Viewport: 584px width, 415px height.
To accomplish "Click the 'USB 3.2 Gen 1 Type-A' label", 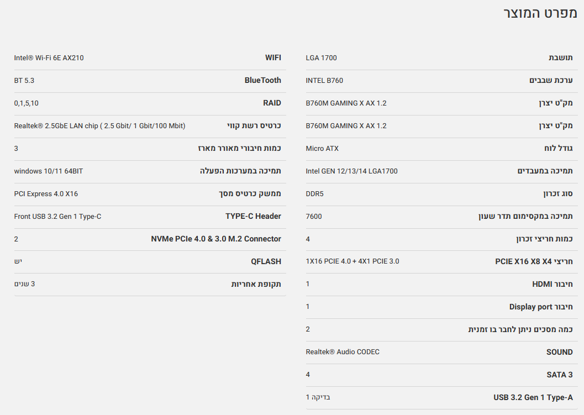I will [x=533, y=397].
